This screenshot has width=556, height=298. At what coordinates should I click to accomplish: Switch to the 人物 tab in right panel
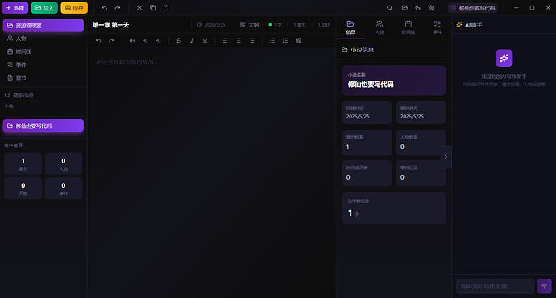(380, 27)
